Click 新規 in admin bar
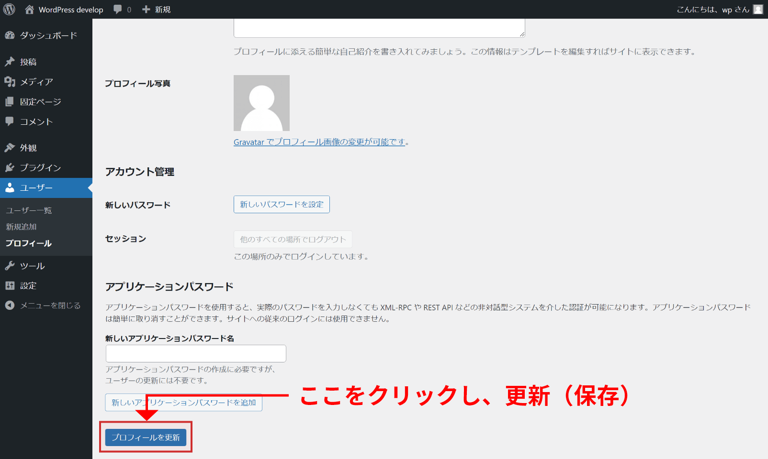The height and width of the screenshot is (459, 768). click(x=163, y=10)
